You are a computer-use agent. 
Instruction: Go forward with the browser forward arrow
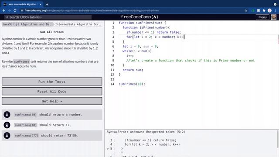[9, 10]
